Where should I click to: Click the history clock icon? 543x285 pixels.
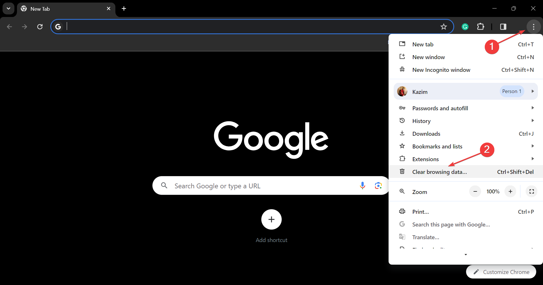tap(402, 120)
